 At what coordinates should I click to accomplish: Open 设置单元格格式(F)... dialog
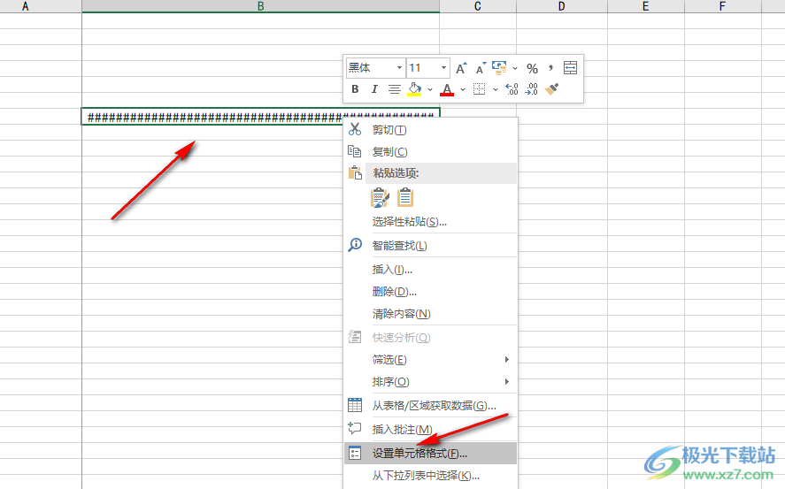pos(430,454)
